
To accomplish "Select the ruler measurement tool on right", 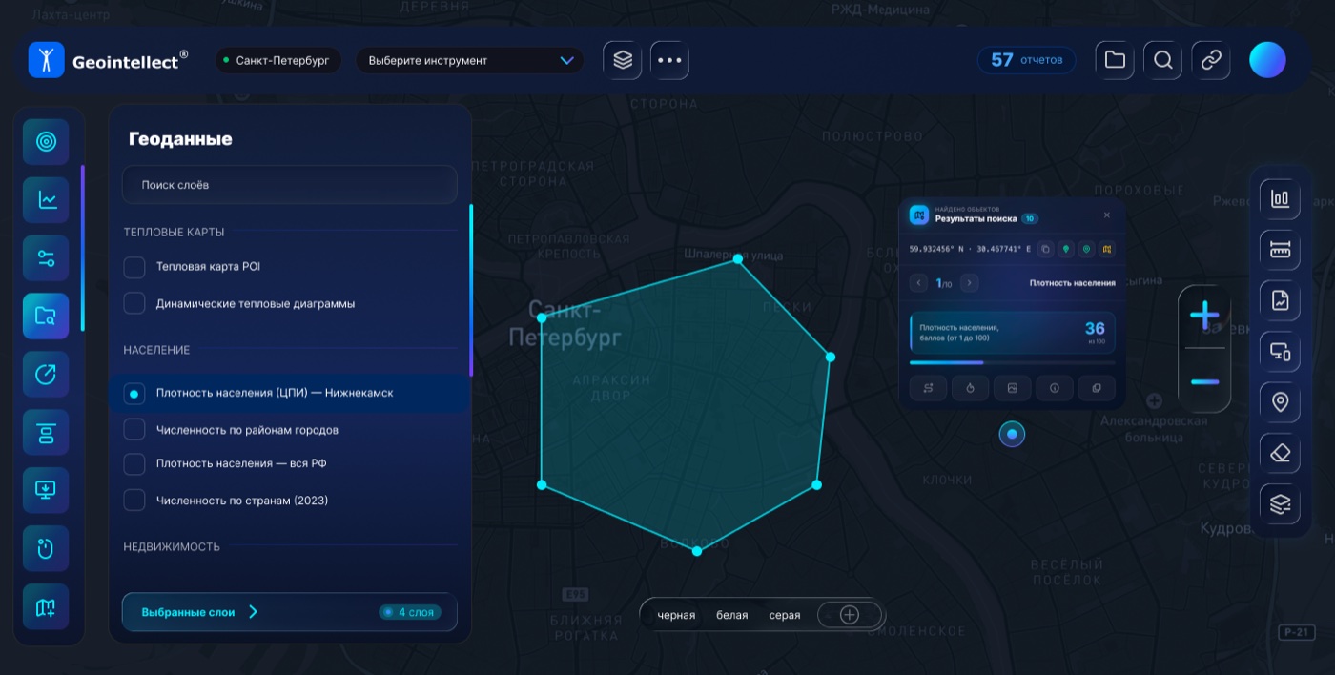I will click(1280, 250).
